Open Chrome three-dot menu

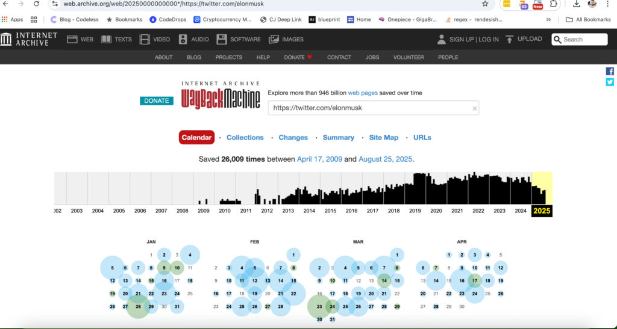pos(607,4)
